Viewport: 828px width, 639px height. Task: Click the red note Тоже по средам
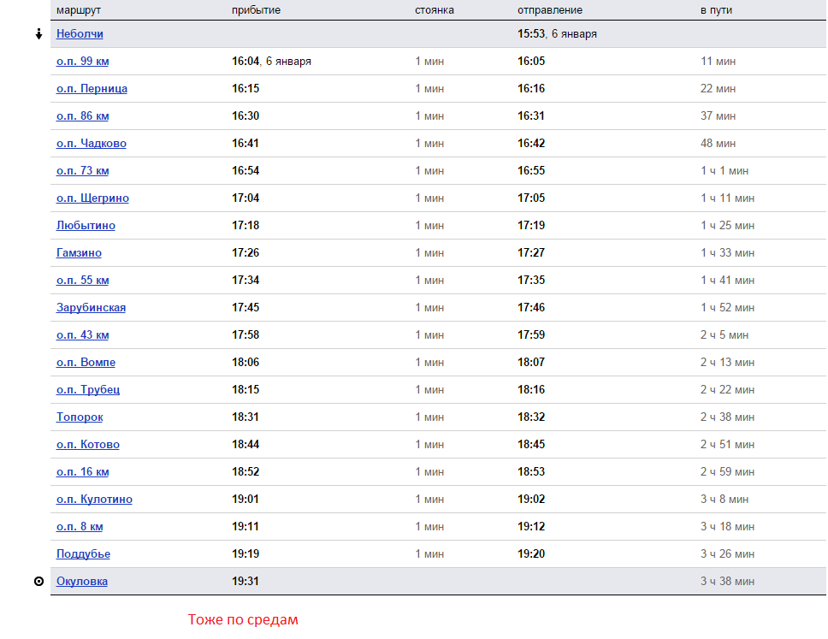243,619
